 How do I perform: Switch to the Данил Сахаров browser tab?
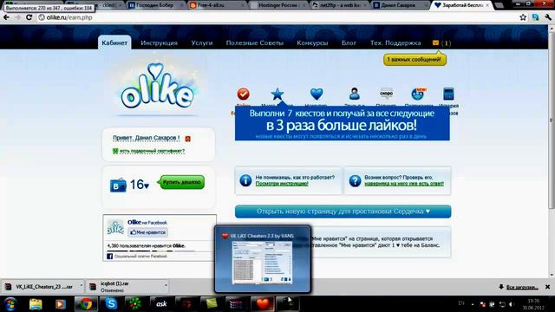[401, 5]
